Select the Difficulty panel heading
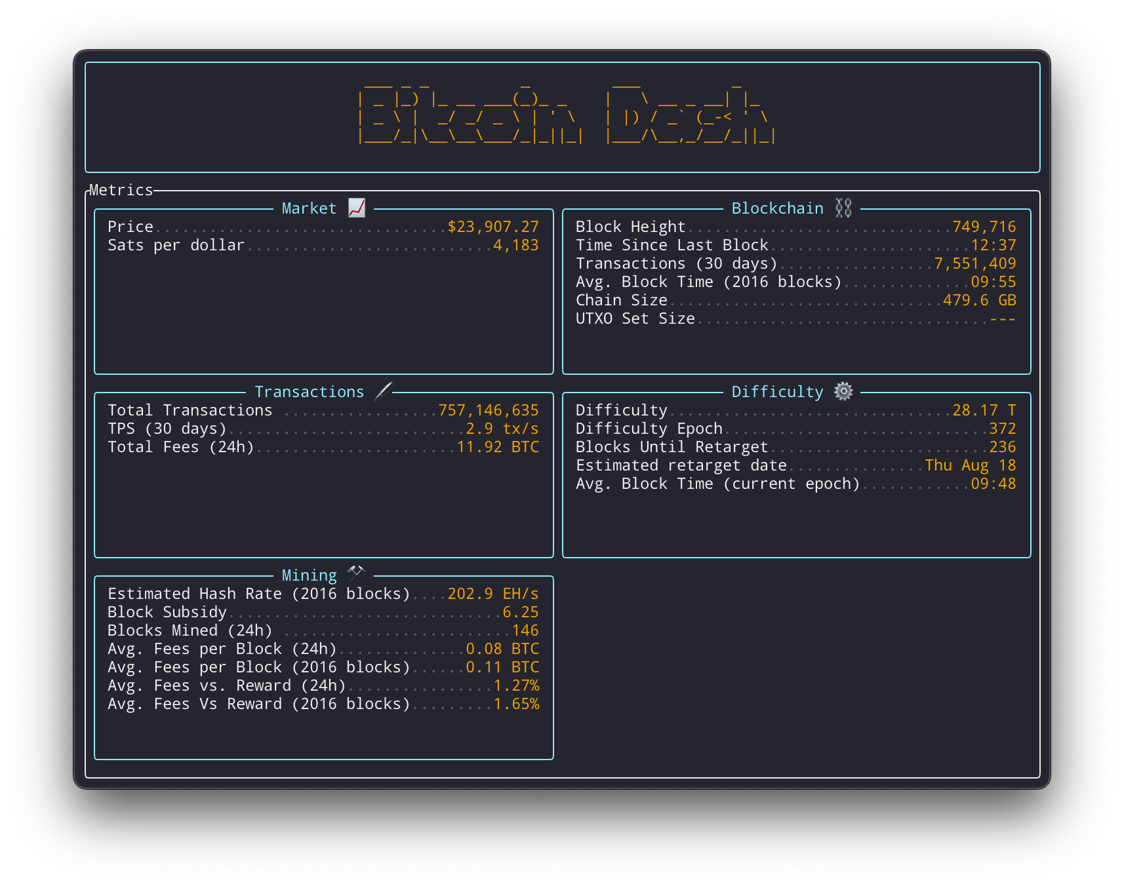This screenshot has height=886, width=1124. pyautogui.click(x=777, y=392)
